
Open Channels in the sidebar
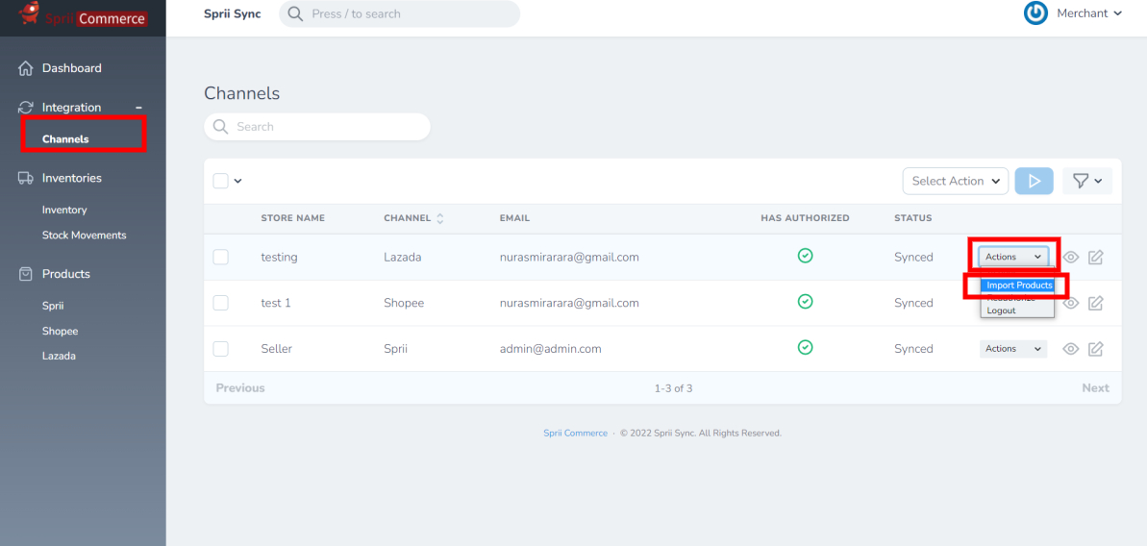(x=65, y=138)
